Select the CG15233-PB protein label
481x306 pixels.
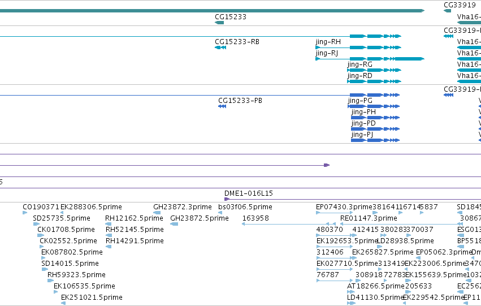point(240,101)
